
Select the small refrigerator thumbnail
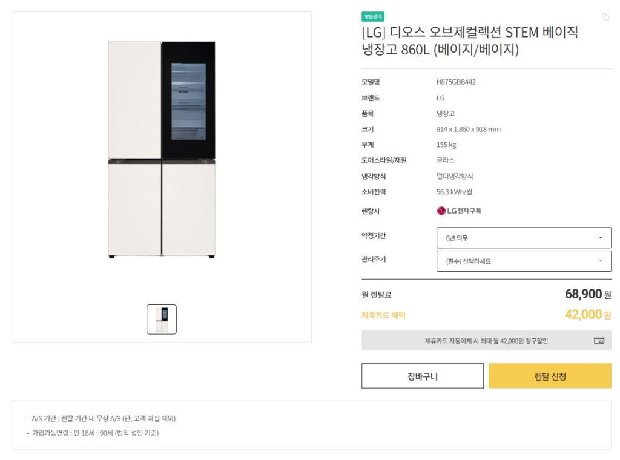point(161,319)
